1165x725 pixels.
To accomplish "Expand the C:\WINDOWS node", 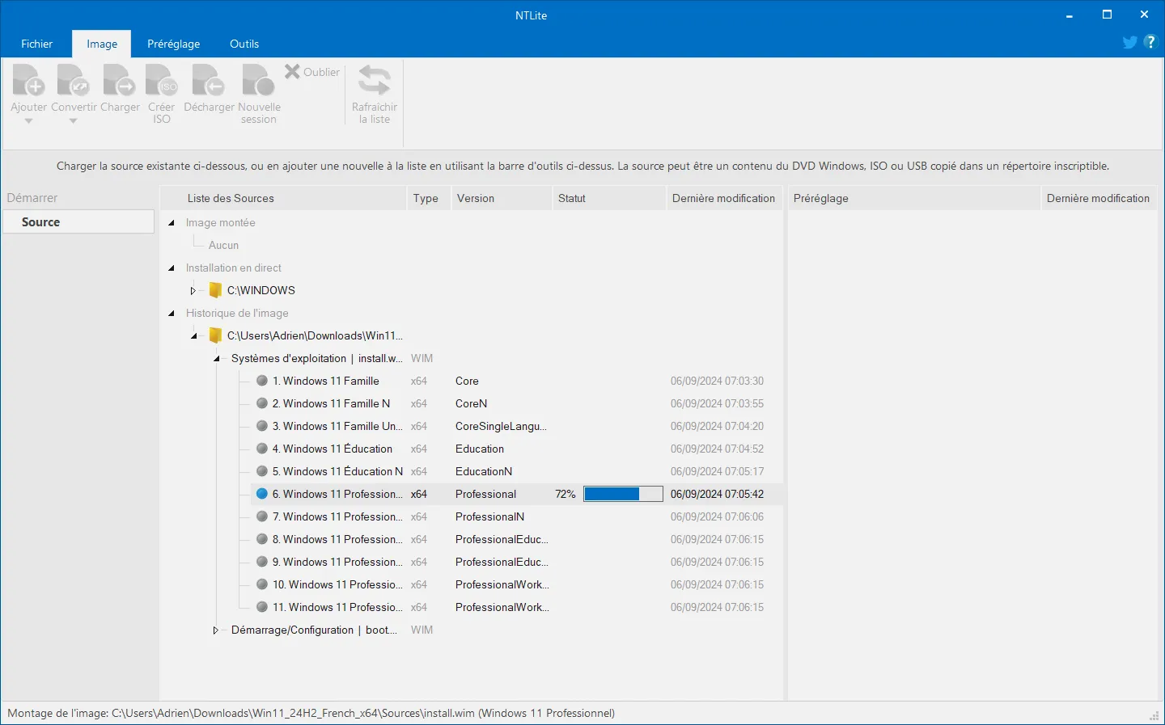I will click(x=193, y=290).
